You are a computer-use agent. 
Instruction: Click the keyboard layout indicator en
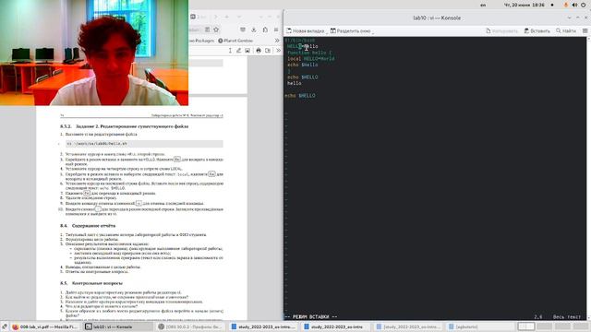pos(483,6)
